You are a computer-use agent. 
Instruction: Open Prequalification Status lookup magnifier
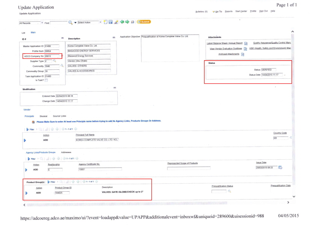(x=229, y=191)
